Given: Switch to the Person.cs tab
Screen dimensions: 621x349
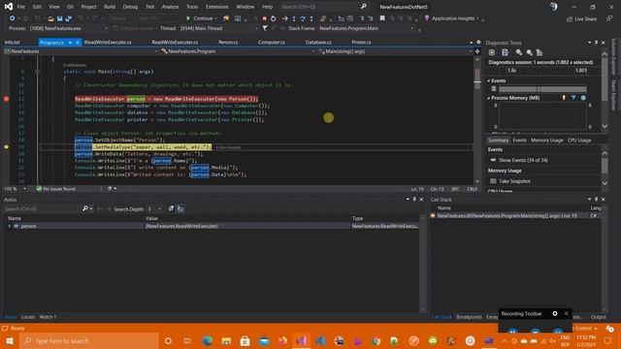Looking at the screenshot, I should 228,42.
